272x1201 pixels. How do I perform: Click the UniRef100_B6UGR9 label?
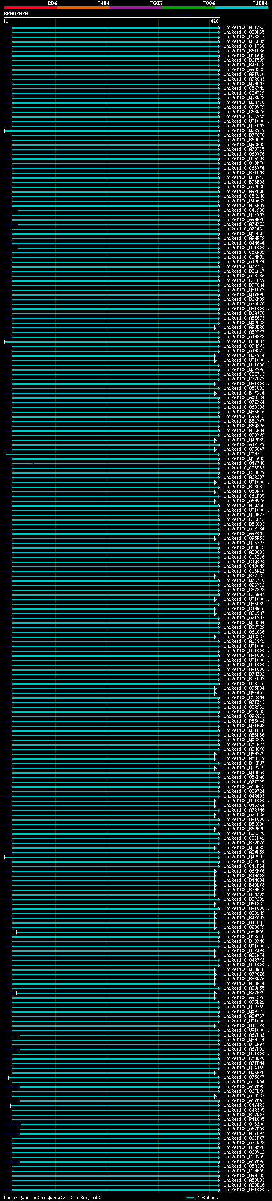[x=244, y=140]
